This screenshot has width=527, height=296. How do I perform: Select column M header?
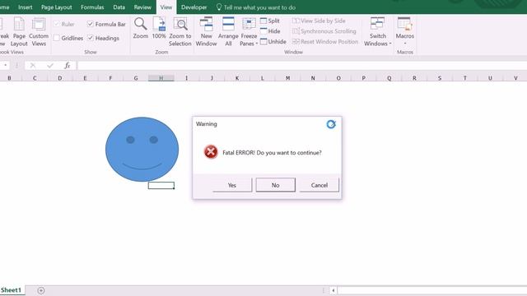[287, 78]
